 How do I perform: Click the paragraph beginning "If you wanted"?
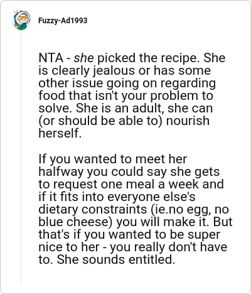point(135,209)
